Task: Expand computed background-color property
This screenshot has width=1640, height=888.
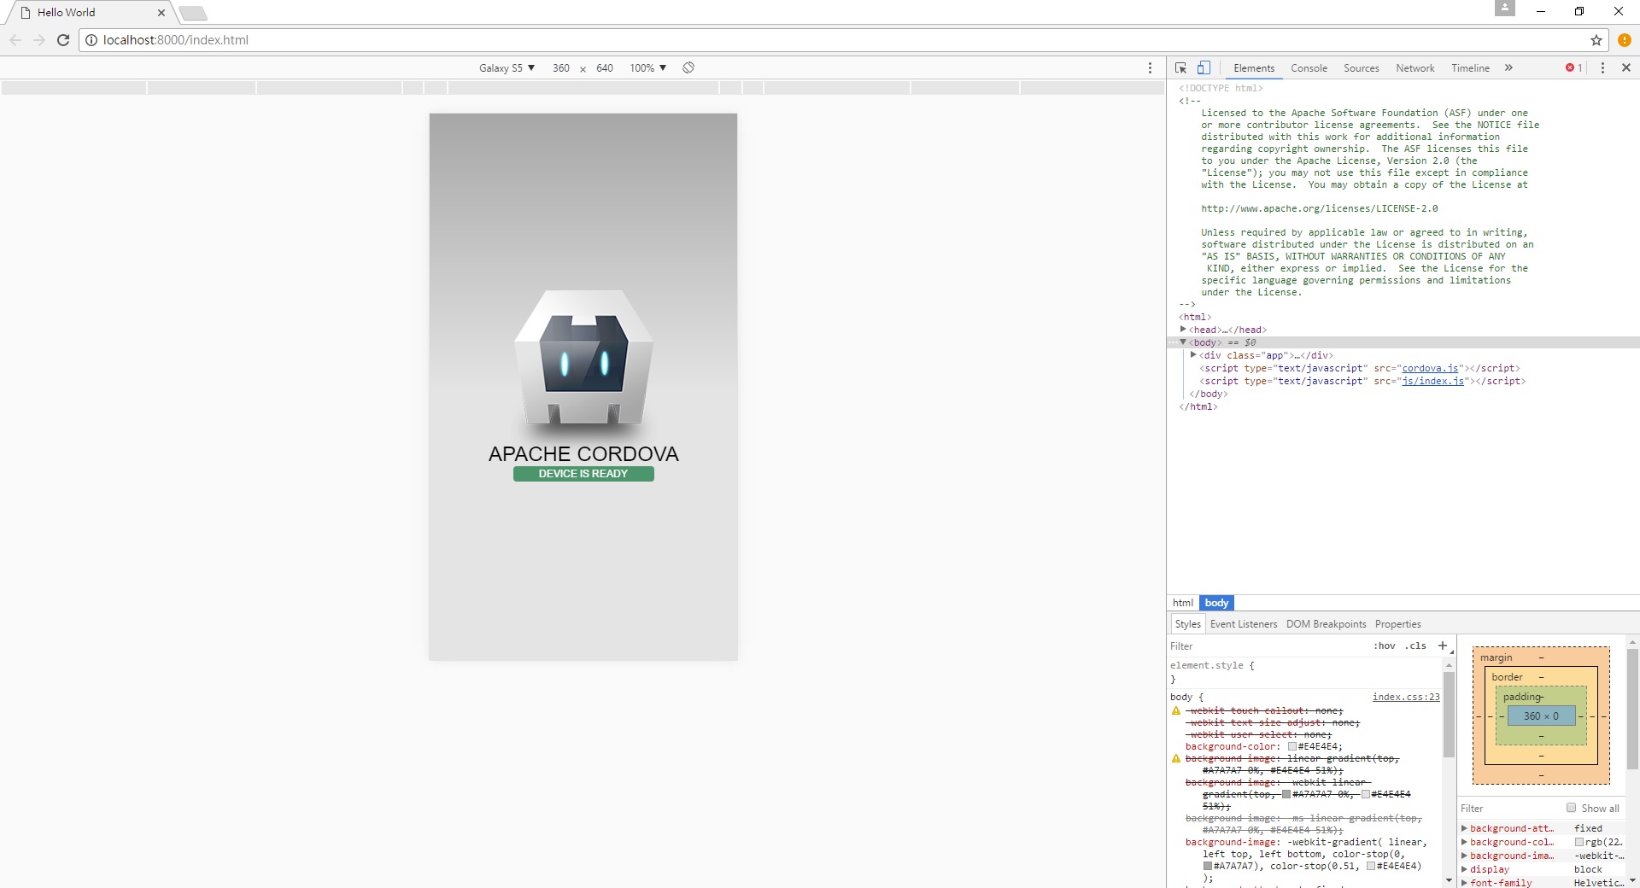Action: point(1464,842)
